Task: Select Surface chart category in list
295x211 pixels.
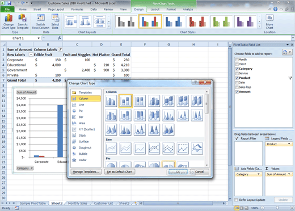Action: 86,141
